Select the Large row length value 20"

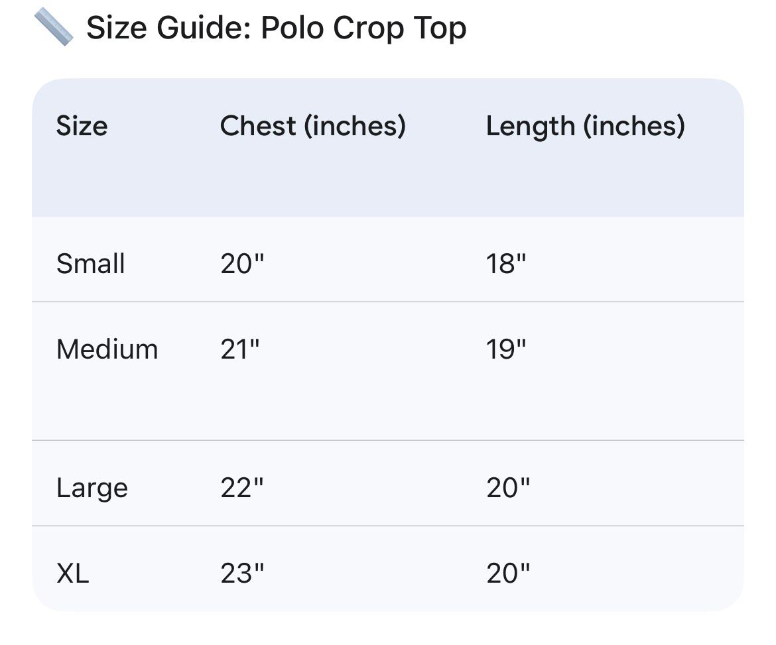508,488
